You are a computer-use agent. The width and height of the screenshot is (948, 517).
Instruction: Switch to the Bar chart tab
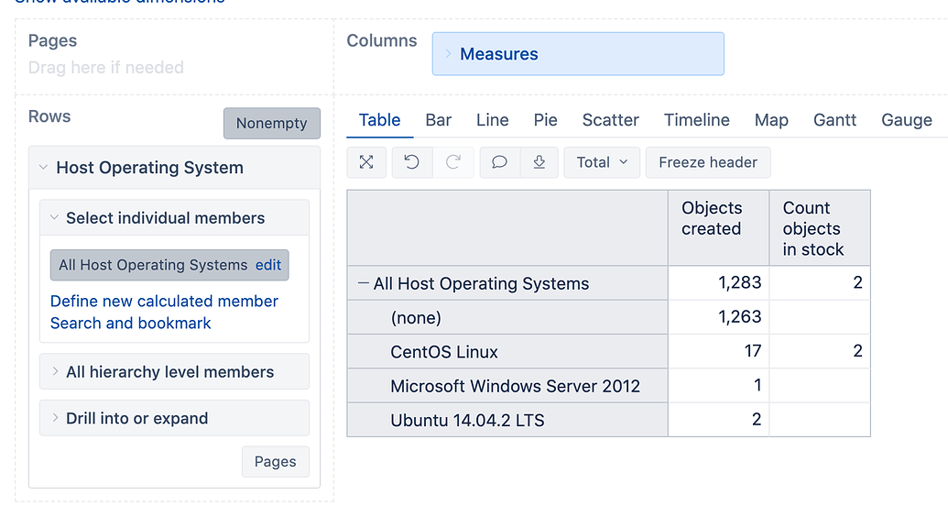pyautogui.click(x=438, y=120)
